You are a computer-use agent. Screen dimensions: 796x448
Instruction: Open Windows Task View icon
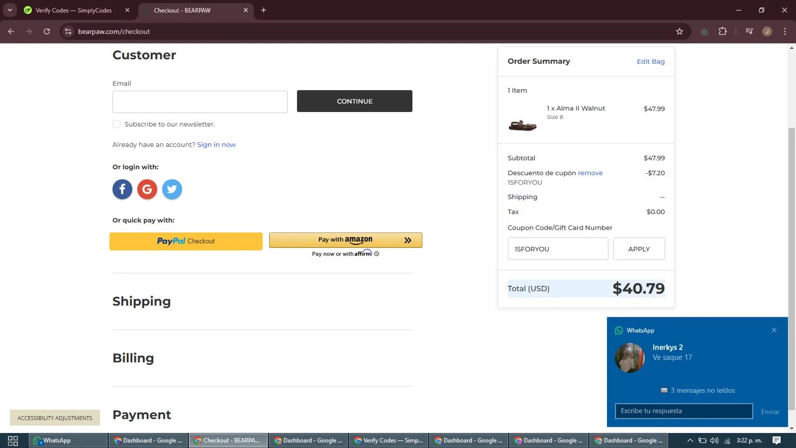tap(13, 441)
